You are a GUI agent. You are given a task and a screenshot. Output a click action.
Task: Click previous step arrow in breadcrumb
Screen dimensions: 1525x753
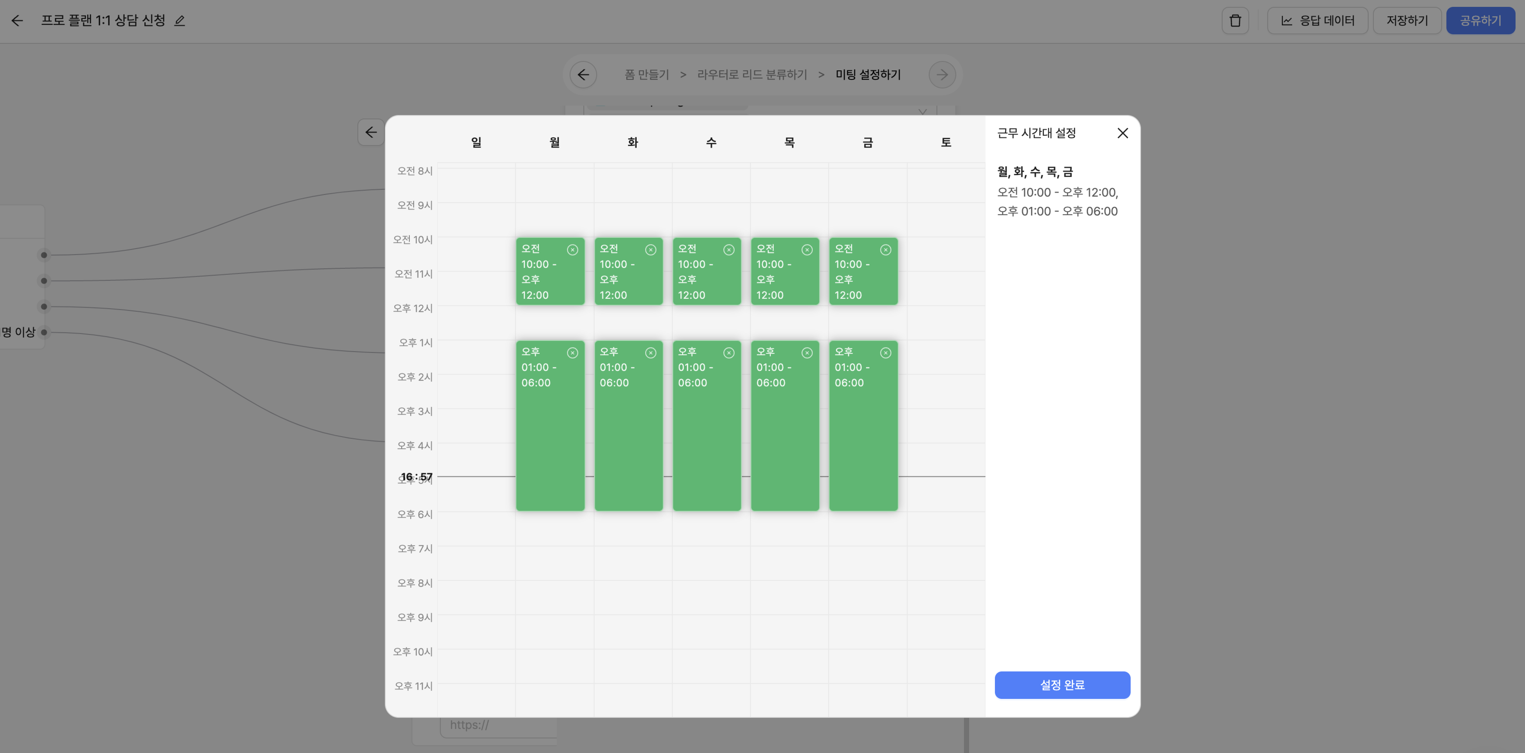[583, 74]
